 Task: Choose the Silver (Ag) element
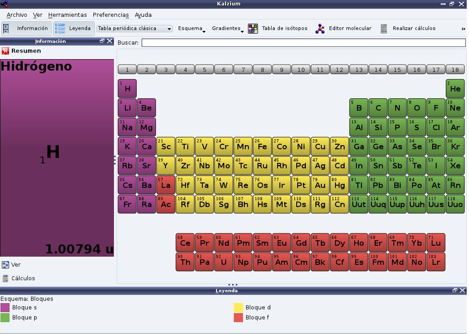[x=320, y=166]
